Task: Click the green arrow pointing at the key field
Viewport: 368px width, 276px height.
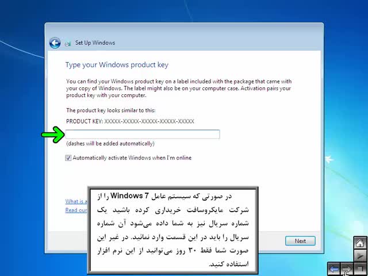Action: (x=53, y=135)
